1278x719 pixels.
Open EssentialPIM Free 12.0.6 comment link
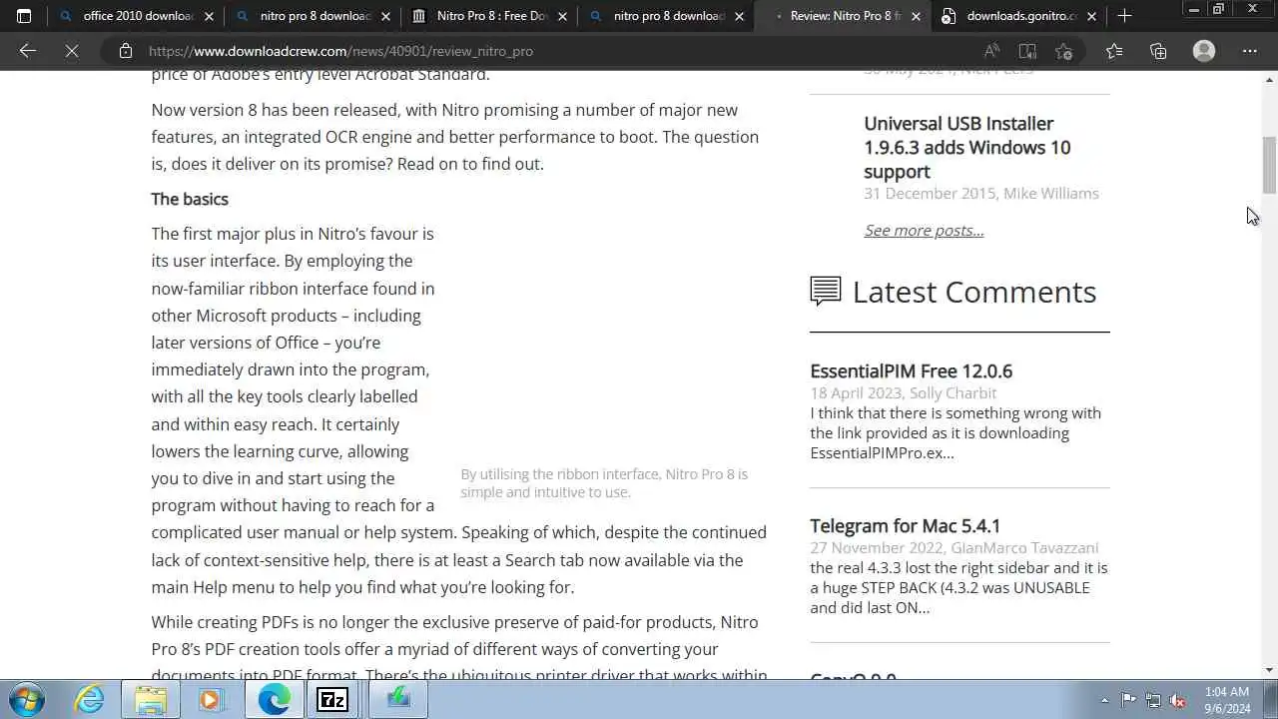click(x=911, y=370)
